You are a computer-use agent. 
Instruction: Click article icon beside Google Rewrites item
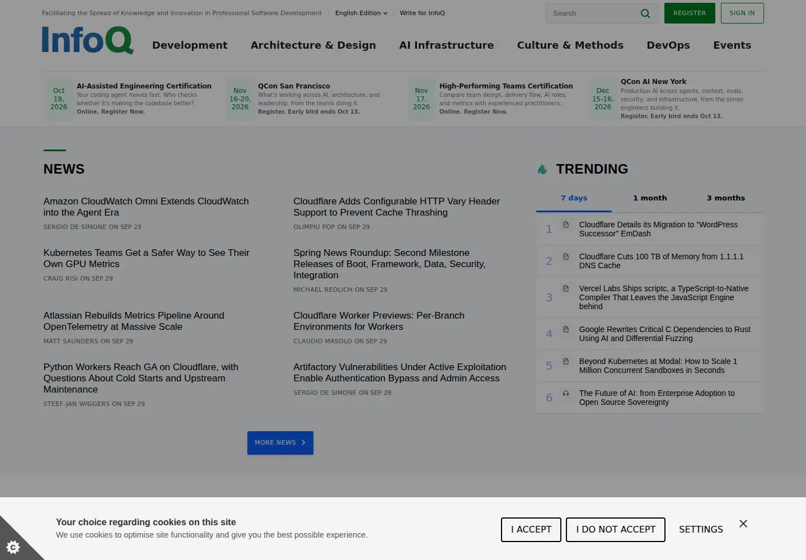566,329
